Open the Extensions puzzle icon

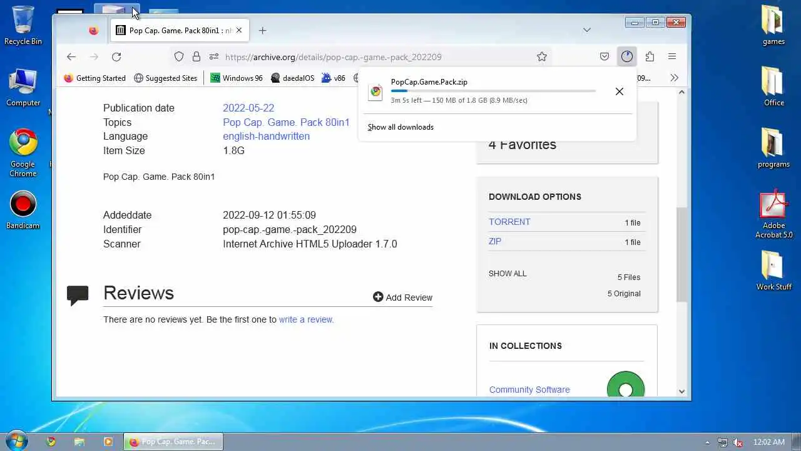pos(650,57)
